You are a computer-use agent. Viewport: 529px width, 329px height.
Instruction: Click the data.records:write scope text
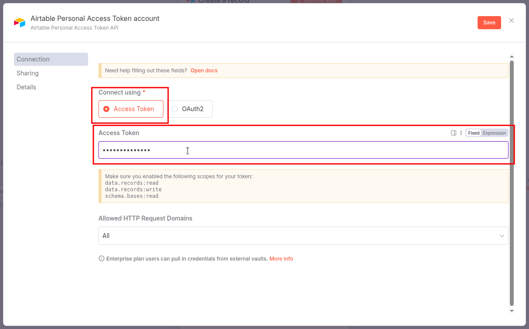pyautogui.click(x=133, y=190)
